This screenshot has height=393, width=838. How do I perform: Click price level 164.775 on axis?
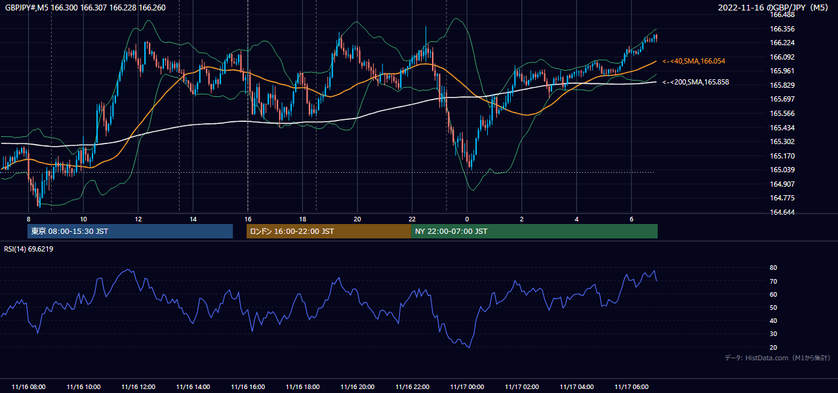(782, 198)
